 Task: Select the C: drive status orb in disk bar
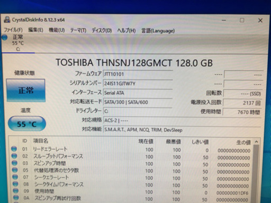(x=4, y=38)
